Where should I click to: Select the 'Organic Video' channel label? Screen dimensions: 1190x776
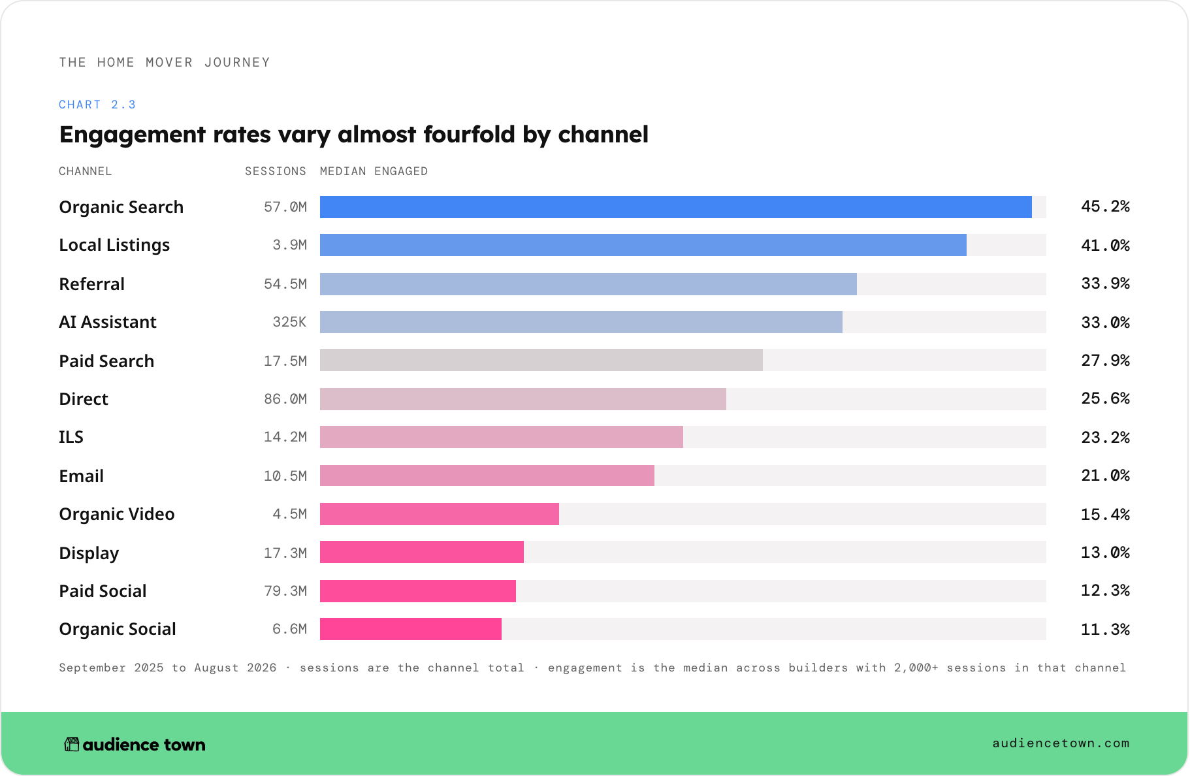117,514
